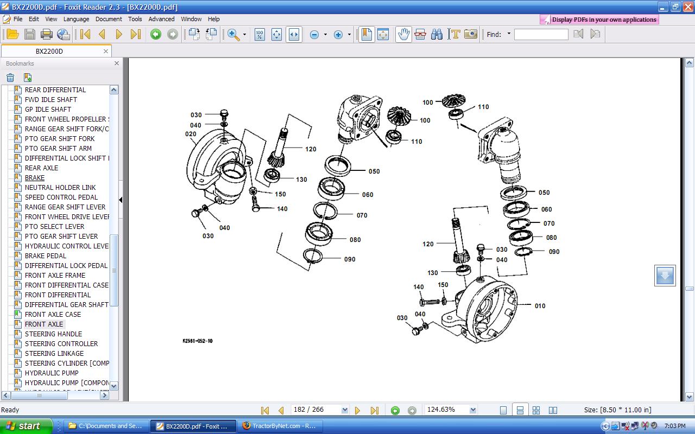Open the Zoom In plus dropdown arrow

pos(349,34)
